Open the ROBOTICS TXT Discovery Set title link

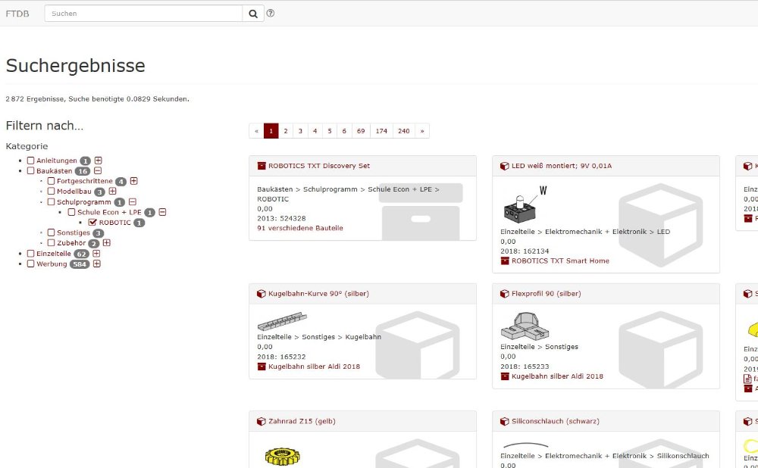click(x=319, y=166)
